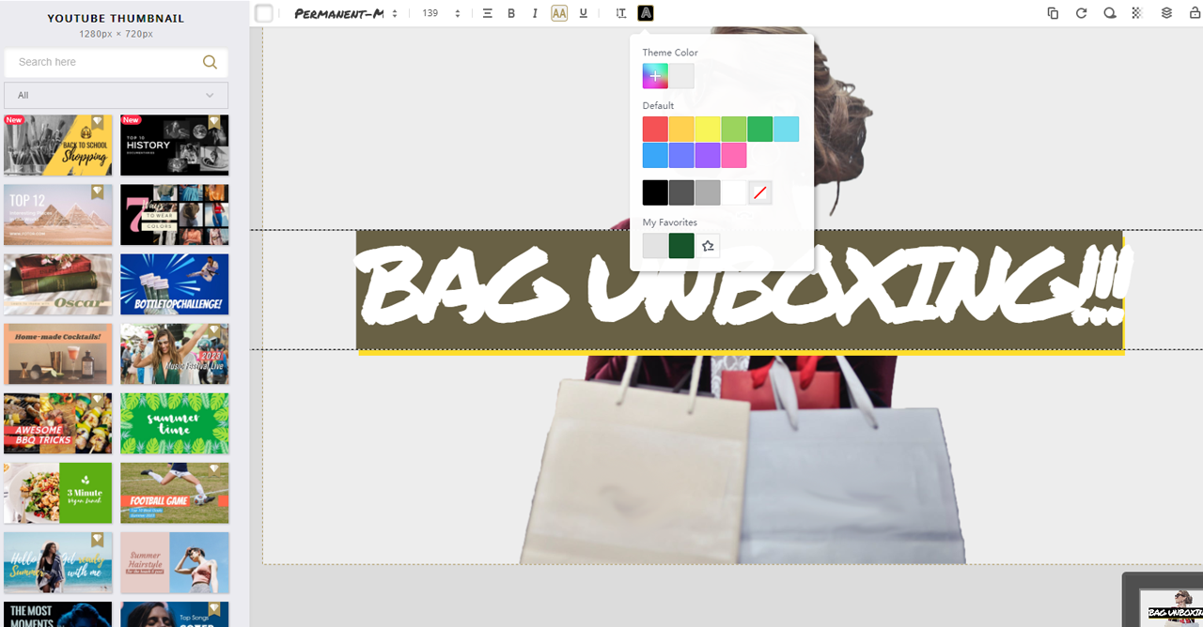Open the text alignment options
1203x627 pixels.
(x=487, y=13)
